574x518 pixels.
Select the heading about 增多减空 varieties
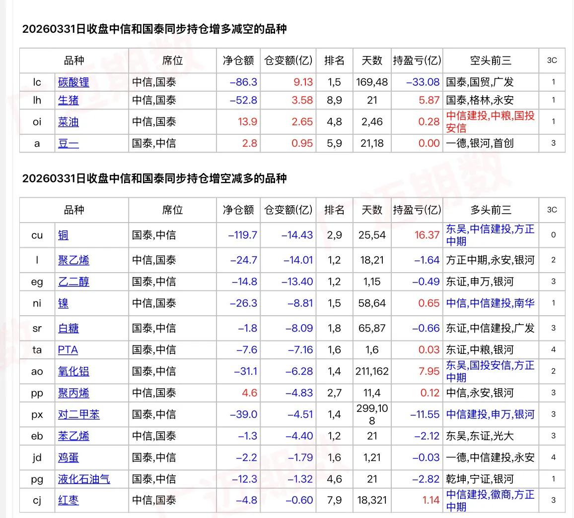point(154,29)
